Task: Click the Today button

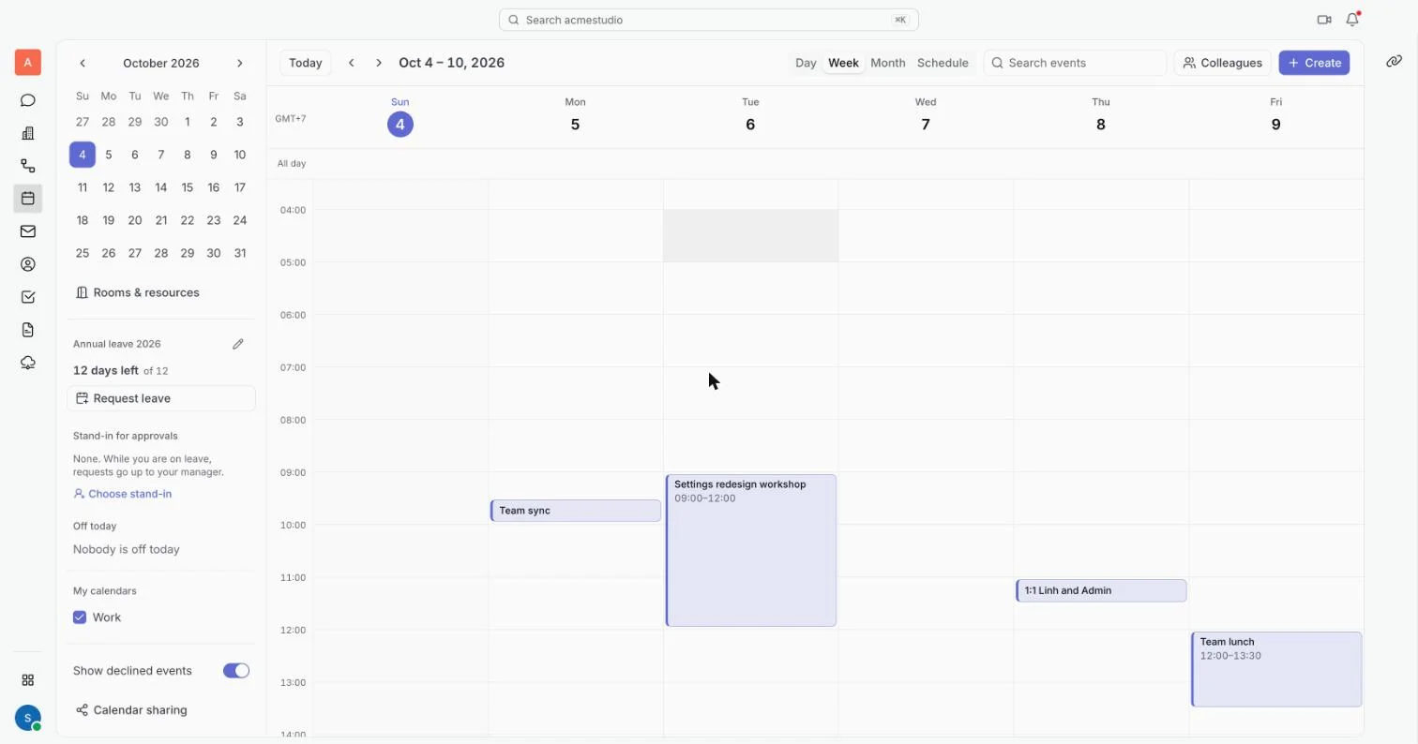Action: point(306,63)
